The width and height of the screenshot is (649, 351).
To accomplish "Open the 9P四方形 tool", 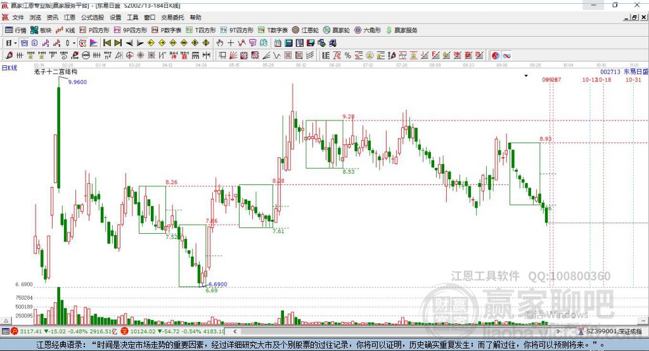I will (x=131, y=30).
